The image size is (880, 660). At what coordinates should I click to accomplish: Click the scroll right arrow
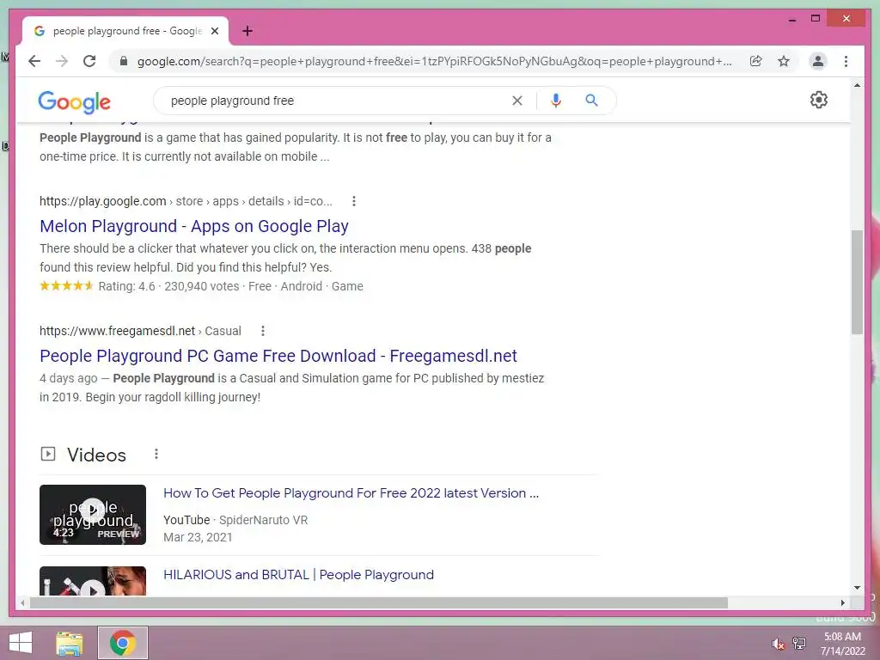(843, 602)
